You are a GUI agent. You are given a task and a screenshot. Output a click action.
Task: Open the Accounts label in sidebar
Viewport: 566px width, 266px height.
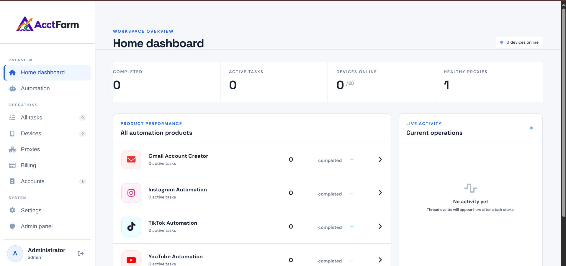[33, 181]
